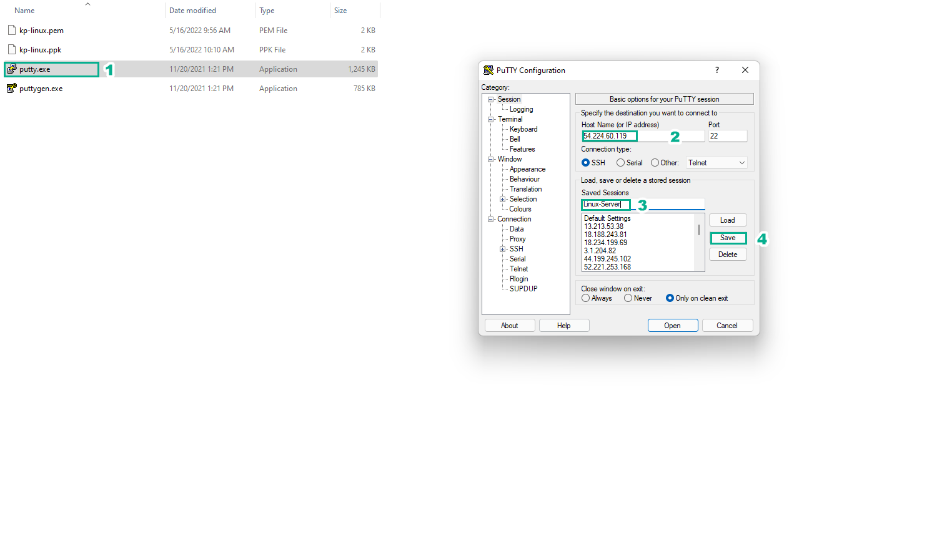Select Serial connection type radio button
This screenshot has height=544, width=942.
620,163
